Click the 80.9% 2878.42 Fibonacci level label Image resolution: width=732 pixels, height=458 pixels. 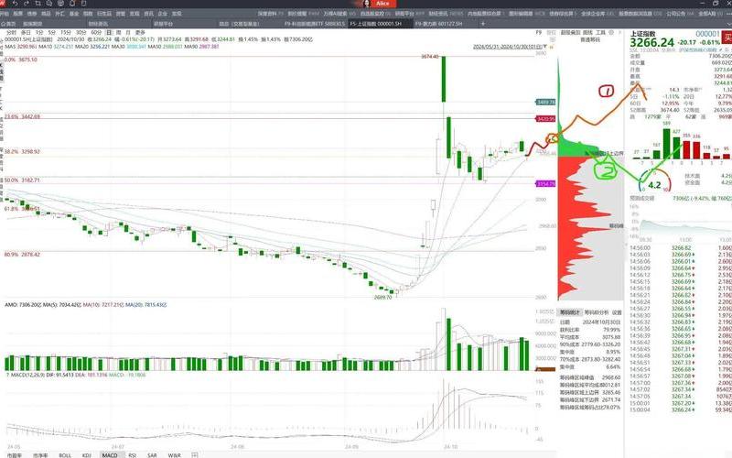pos(22,255)
